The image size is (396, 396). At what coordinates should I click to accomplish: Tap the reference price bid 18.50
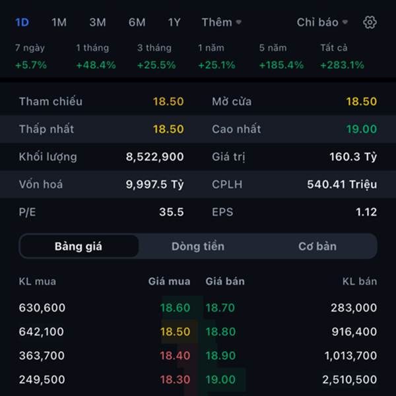[x=175, y=331]
